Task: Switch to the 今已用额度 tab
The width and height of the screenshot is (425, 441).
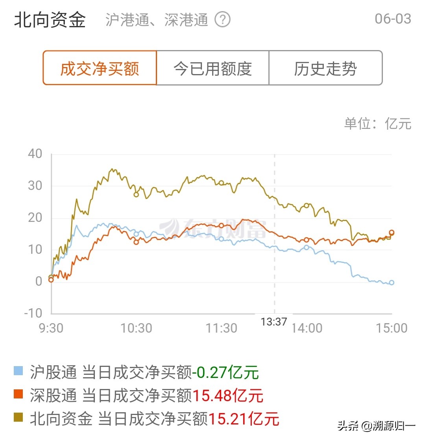Action: pos(213,68)
